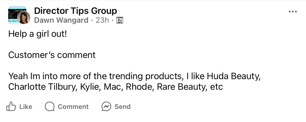This screenshot has height=122, width=306.
Task: Open the three-dot post options menu
Action: [293, 12]
